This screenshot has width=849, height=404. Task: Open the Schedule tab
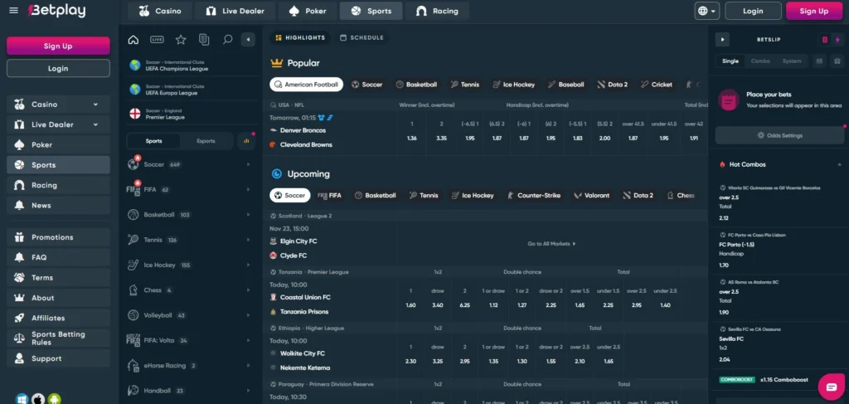point(361,38)
